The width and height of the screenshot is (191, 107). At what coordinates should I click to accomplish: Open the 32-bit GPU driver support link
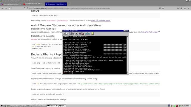click(101, 21)
